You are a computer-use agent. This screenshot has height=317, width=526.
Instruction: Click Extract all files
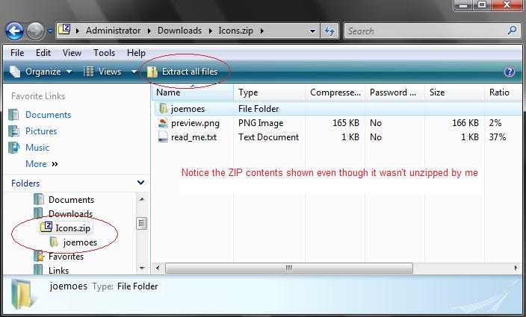click(183, 72)
